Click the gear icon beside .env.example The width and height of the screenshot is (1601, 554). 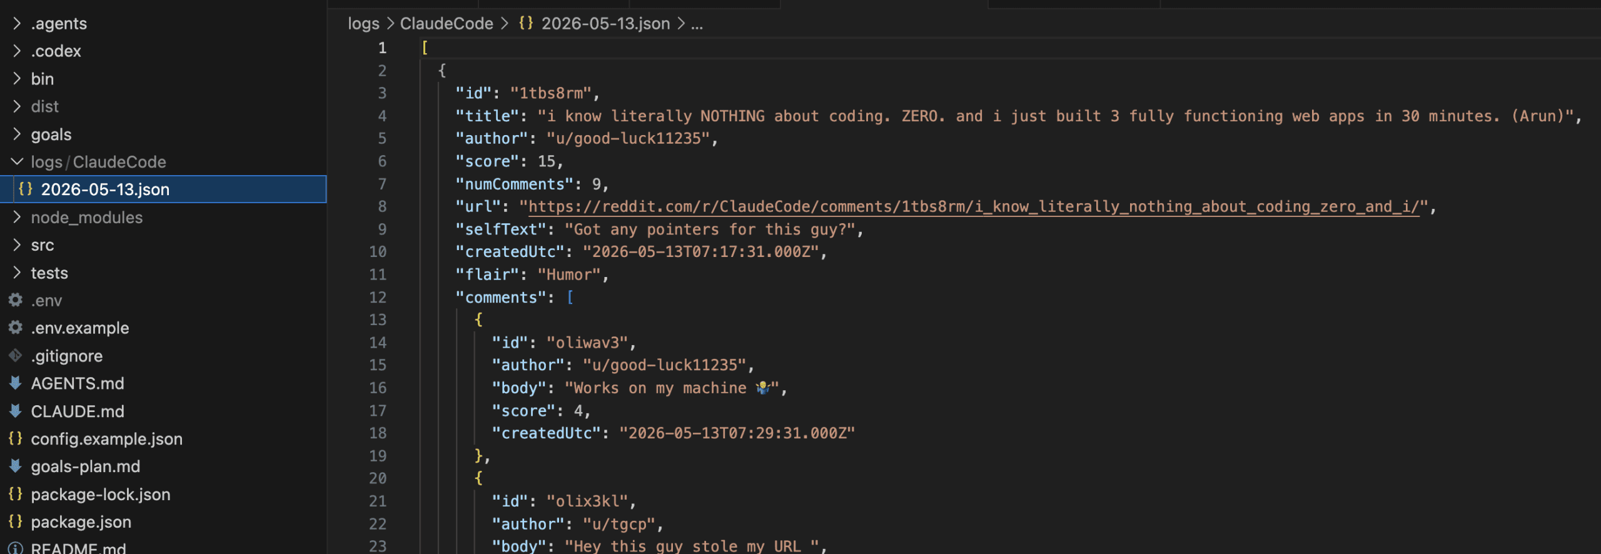[16, 328]
